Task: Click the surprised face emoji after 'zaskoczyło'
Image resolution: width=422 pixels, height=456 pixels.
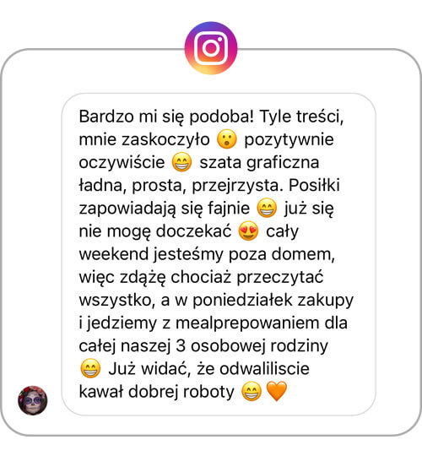Action: [227, 139]
